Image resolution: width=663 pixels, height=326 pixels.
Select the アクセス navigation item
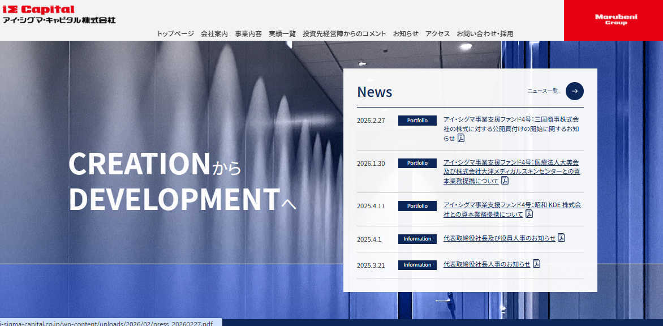pyautogui.click(x=437, y=34)
